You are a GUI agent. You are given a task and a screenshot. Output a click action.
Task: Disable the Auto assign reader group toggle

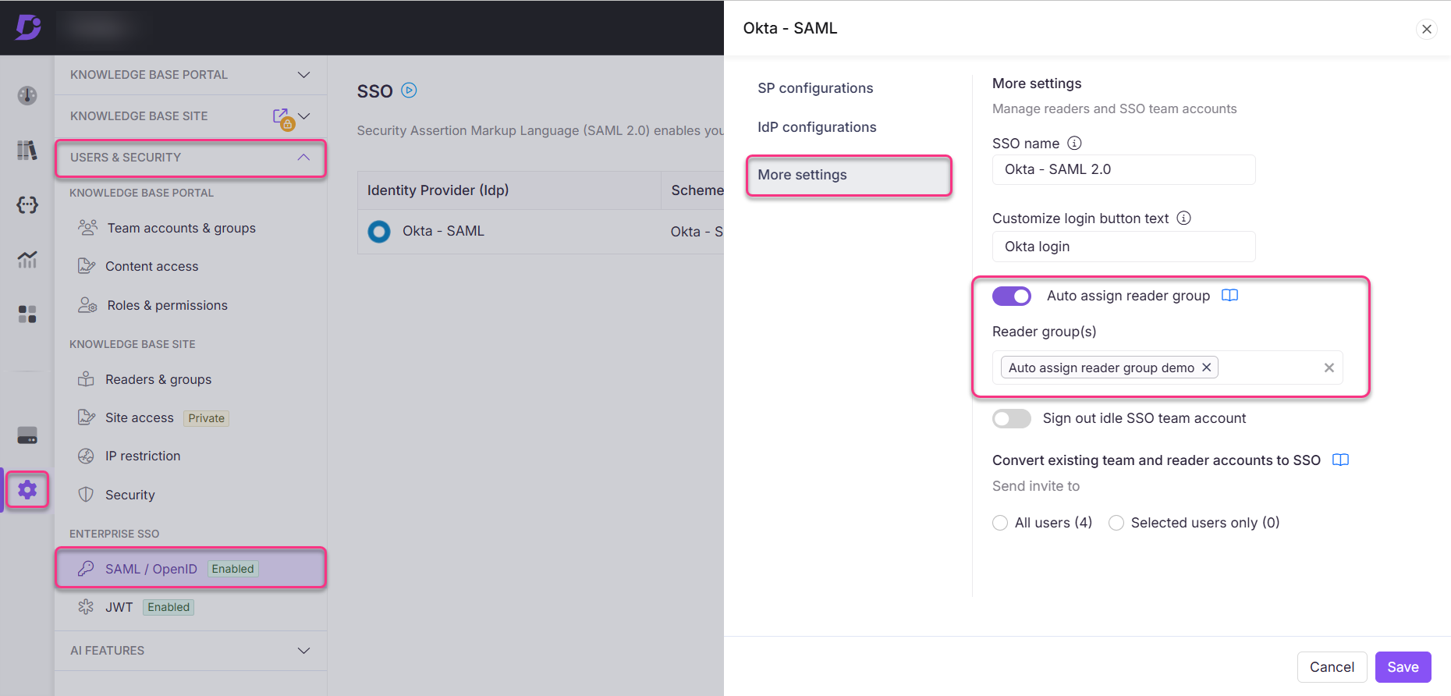1012,296
